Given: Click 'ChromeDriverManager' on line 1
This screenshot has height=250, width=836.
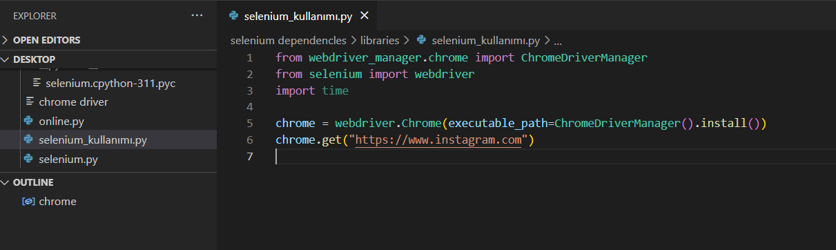Looking at the screenshot, I should [584, 57].
